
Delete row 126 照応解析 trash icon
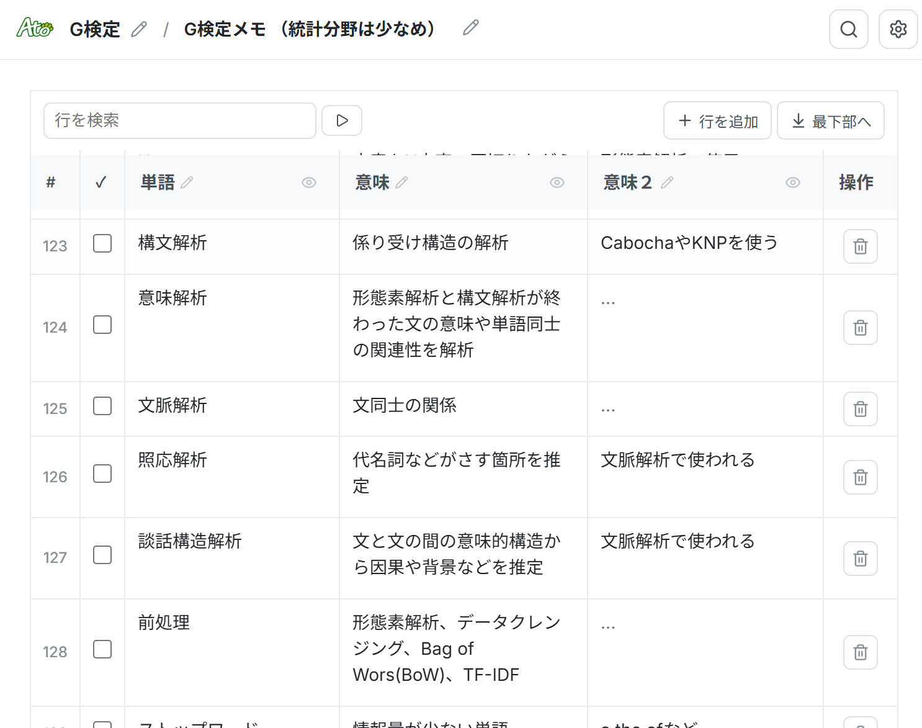click(860, 477)
